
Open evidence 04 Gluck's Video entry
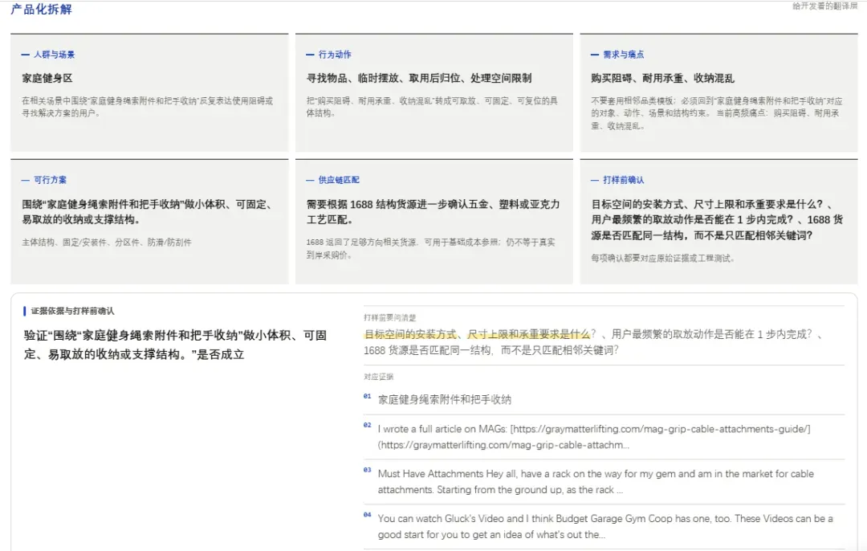coord(604,526)
